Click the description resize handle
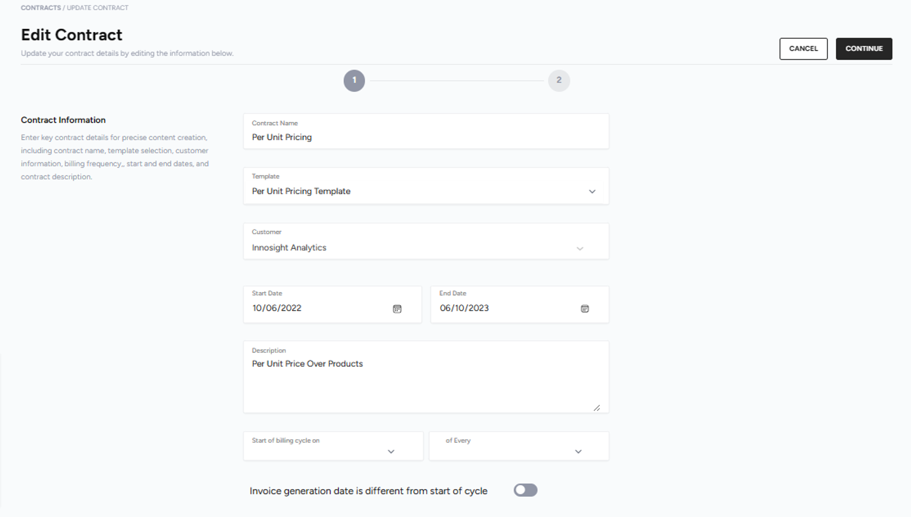The width and height of the screenshot is (911, 517). [x=597, y=408]
